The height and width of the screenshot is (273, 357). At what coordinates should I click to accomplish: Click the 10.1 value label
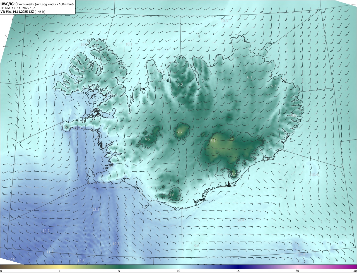click(129, 44)
